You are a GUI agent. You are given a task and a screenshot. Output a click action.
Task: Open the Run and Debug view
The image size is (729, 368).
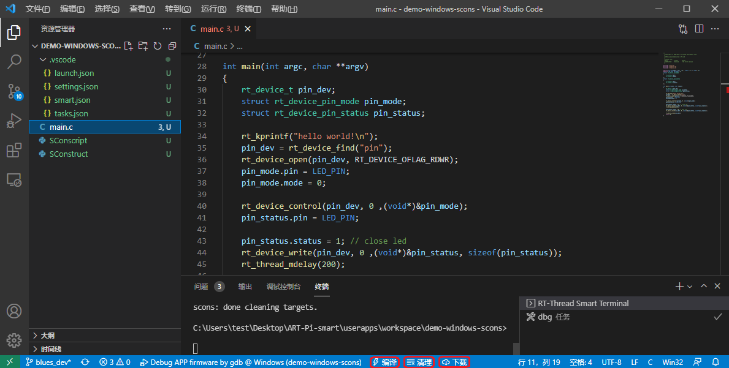click(14, 121)
